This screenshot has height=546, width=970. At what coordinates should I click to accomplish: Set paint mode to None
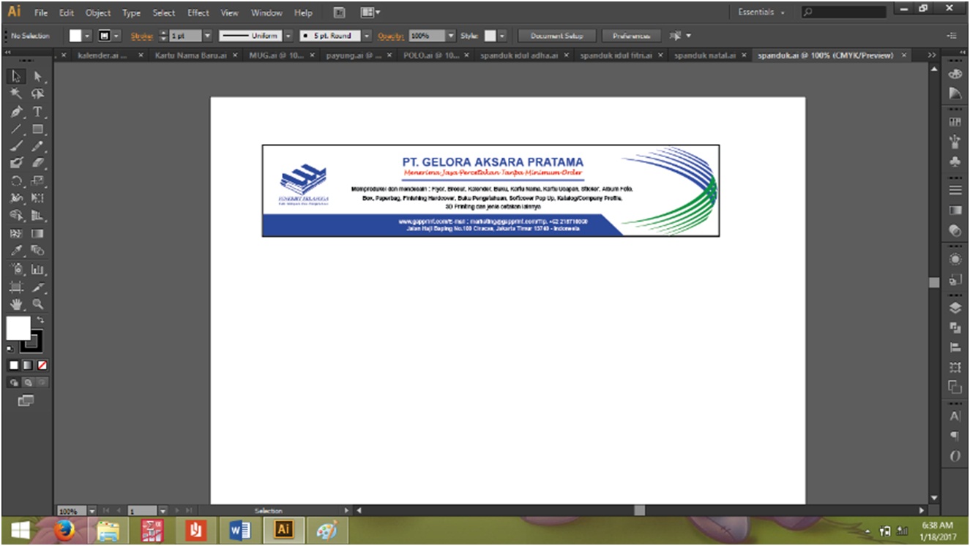coord(42,365)
